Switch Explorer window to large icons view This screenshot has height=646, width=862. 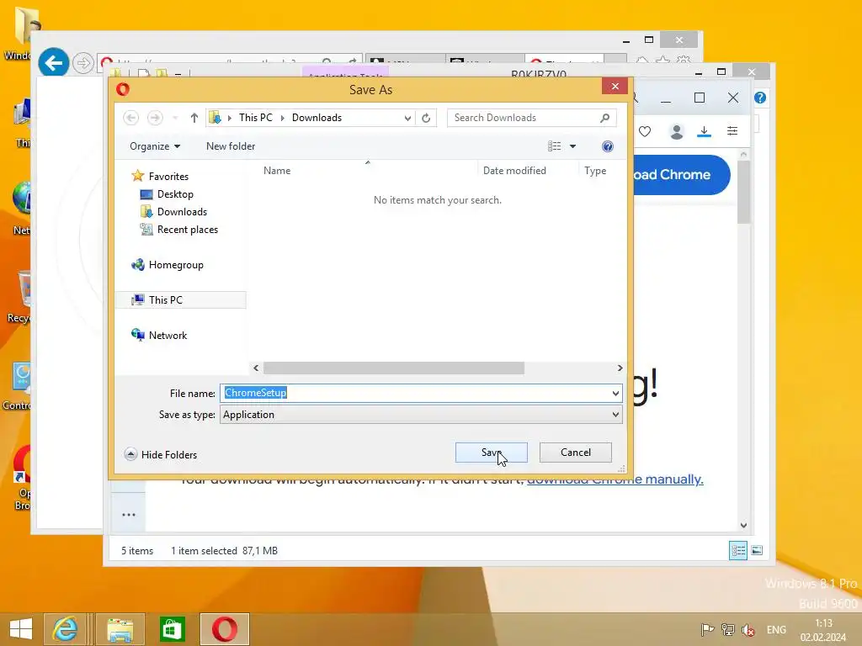tap(757, 550)
